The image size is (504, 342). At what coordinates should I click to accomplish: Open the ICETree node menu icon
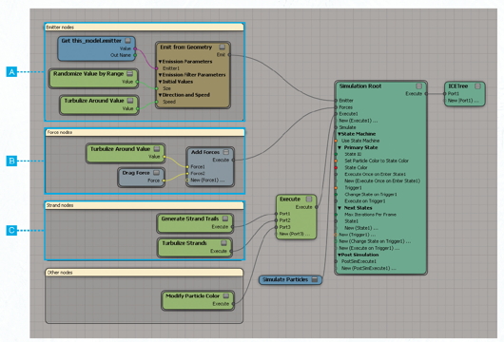coord(477,86)
